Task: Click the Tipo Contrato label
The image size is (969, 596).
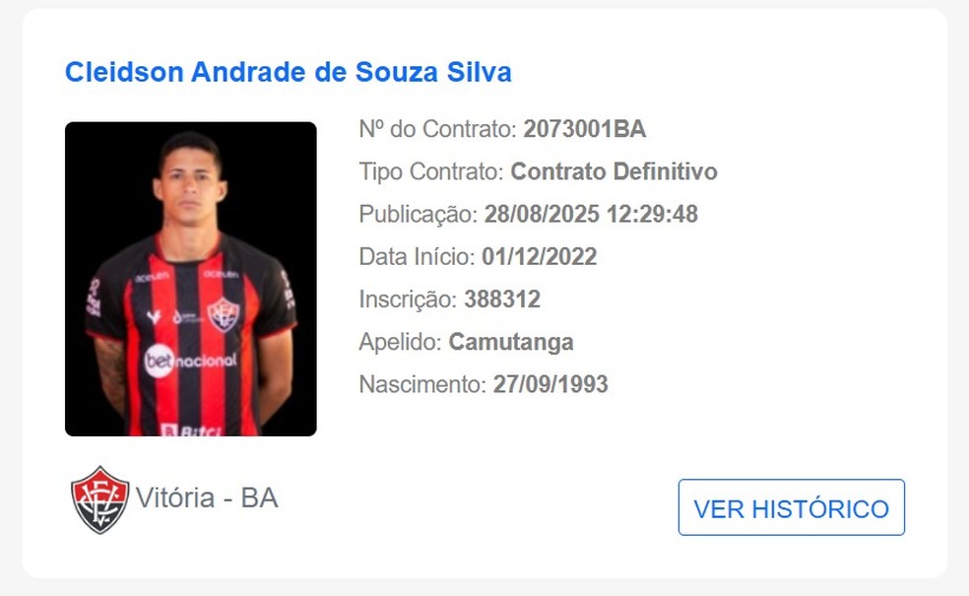Action: [x=431, y=171]
